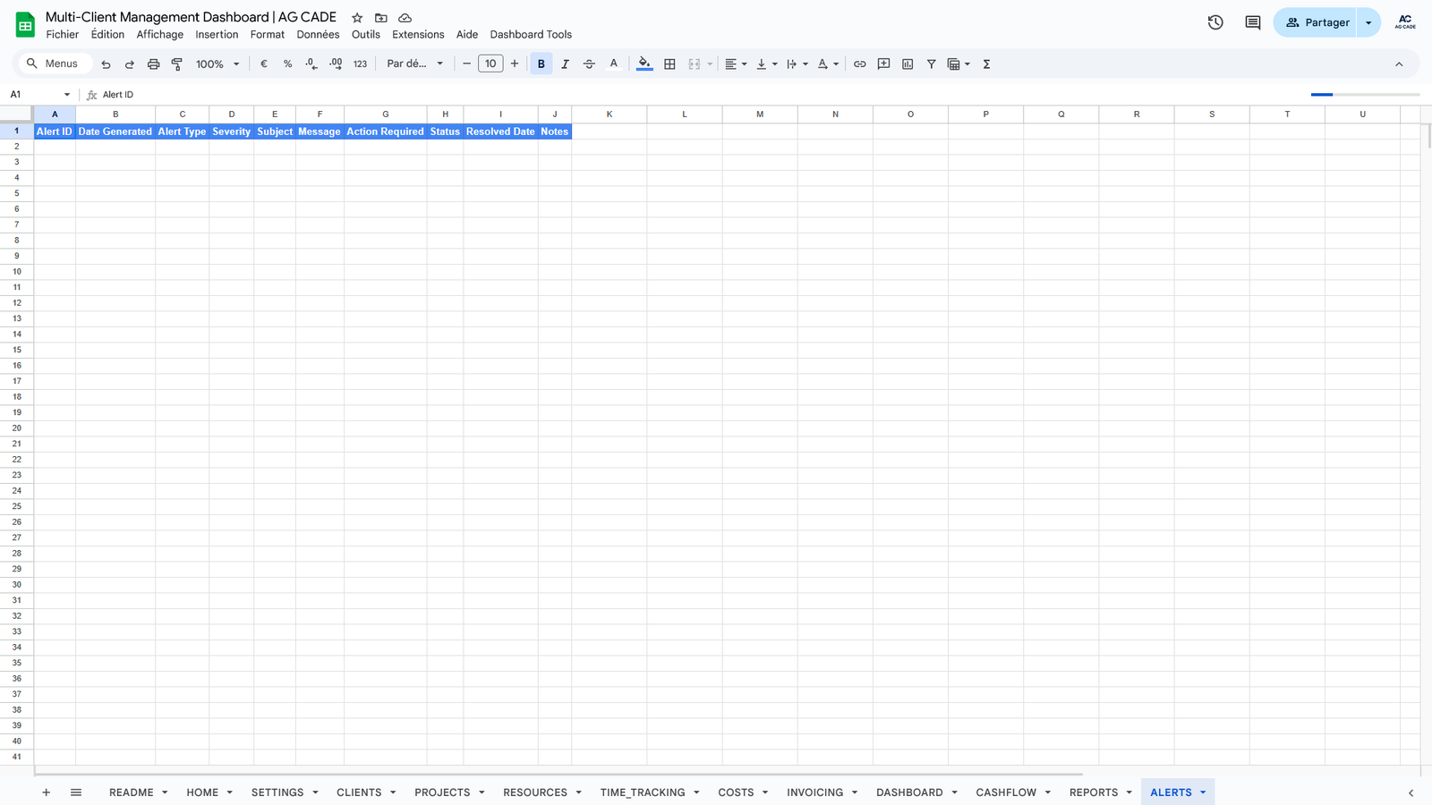Open the zoom 100% dropdown
The width and height of the screenshot is (1432, 805).
click(217, 64)
